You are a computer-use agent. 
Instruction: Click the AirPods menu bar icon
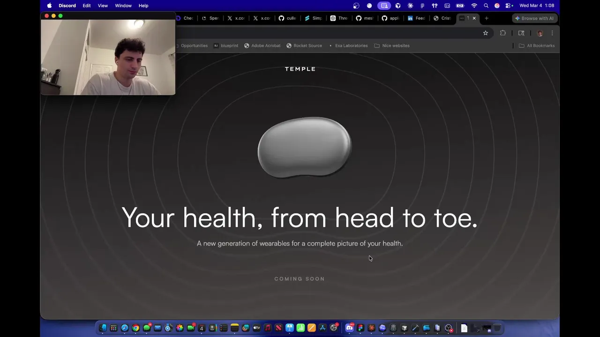pos(434,6)
